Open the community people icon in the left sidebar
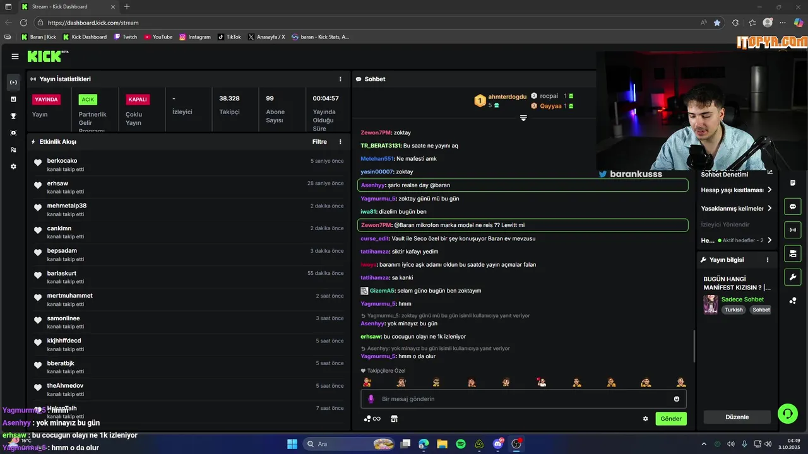808x454 pixels. click(13, 149)
